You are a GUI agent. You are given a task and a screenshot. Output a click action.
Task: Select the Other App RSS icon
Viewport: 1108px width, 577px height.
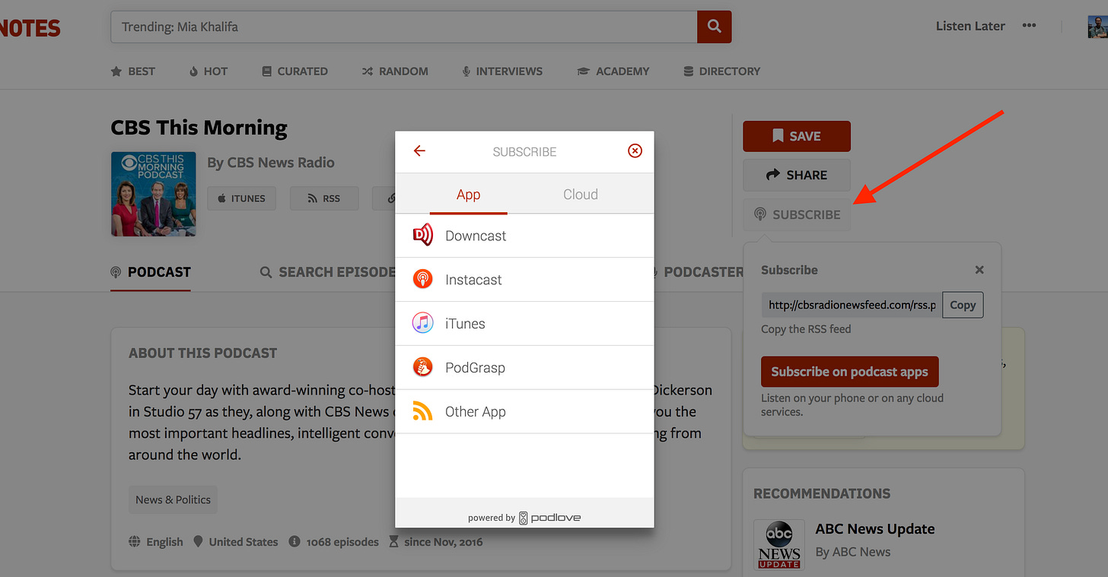(x=422, y=411)
